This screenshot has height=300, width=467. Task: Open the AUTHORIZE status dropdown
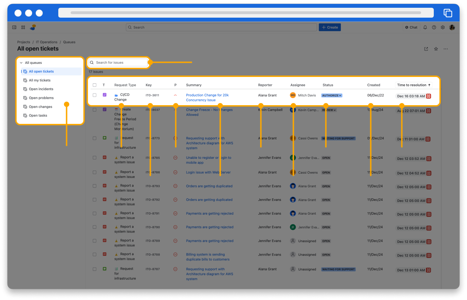point(332,95)
